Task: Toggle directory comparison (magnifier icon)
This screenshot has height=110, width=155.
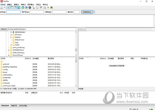Action: pyautogui.click(x=45, y=8)
